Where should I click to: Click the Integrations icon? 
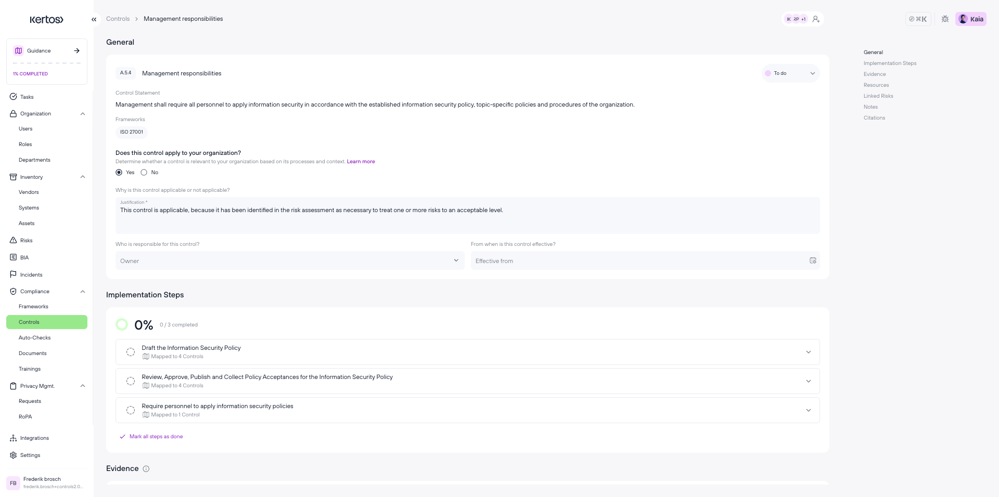14,438
